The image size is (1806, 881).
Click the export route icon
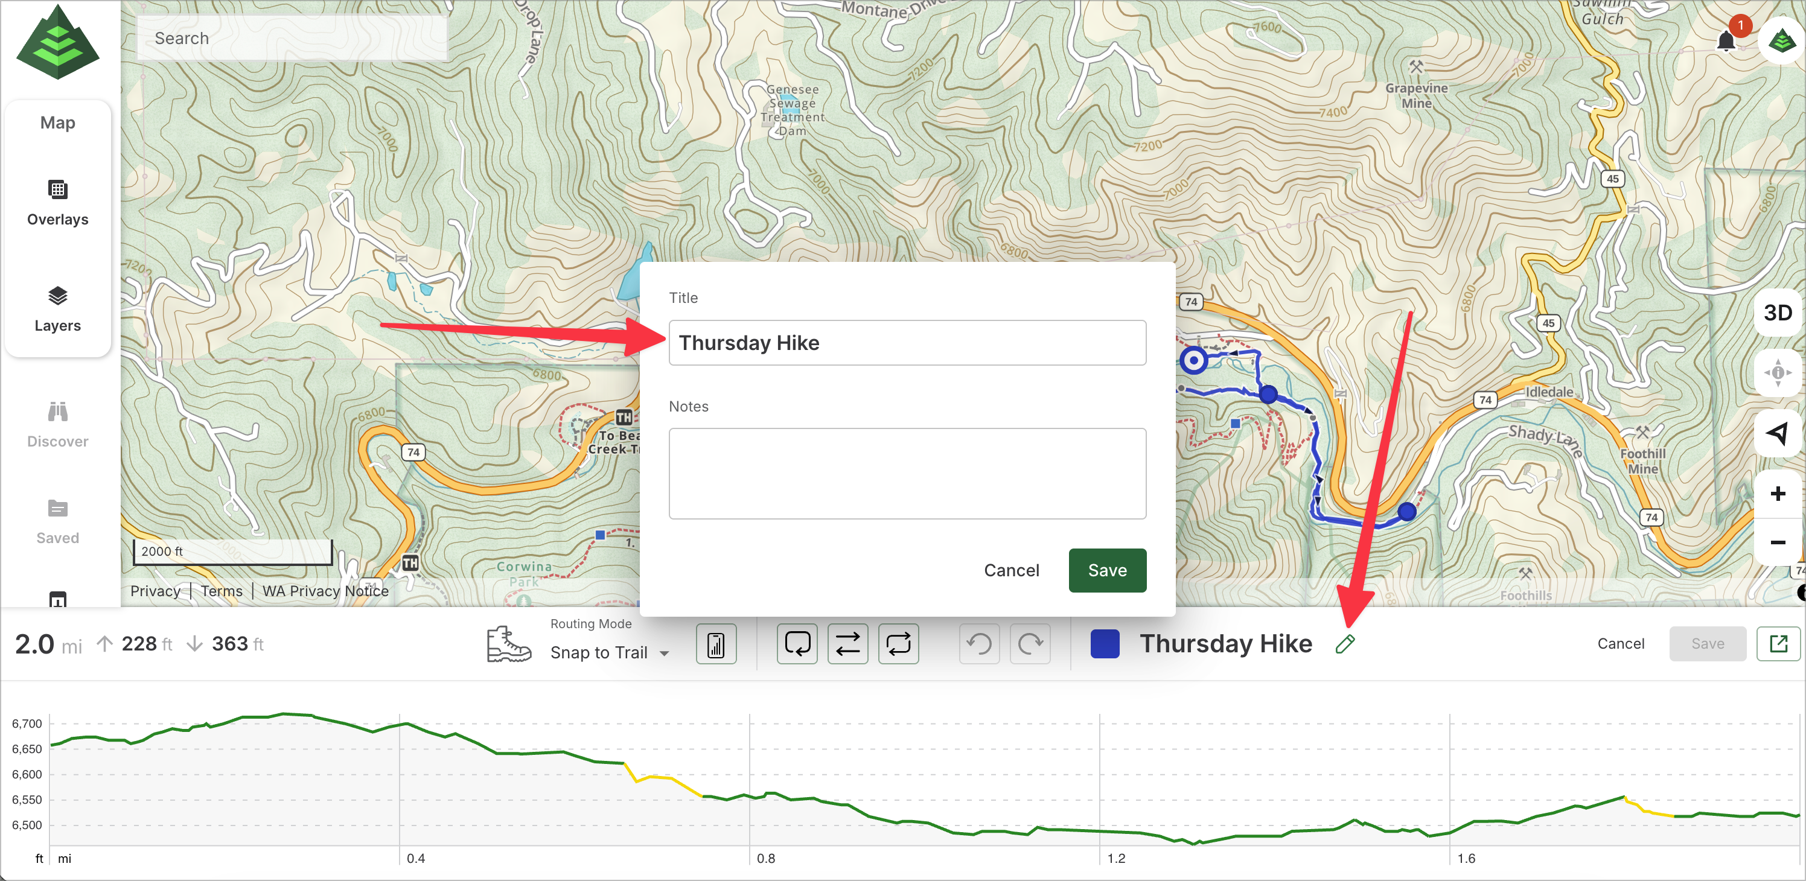tap(1778, 643)
